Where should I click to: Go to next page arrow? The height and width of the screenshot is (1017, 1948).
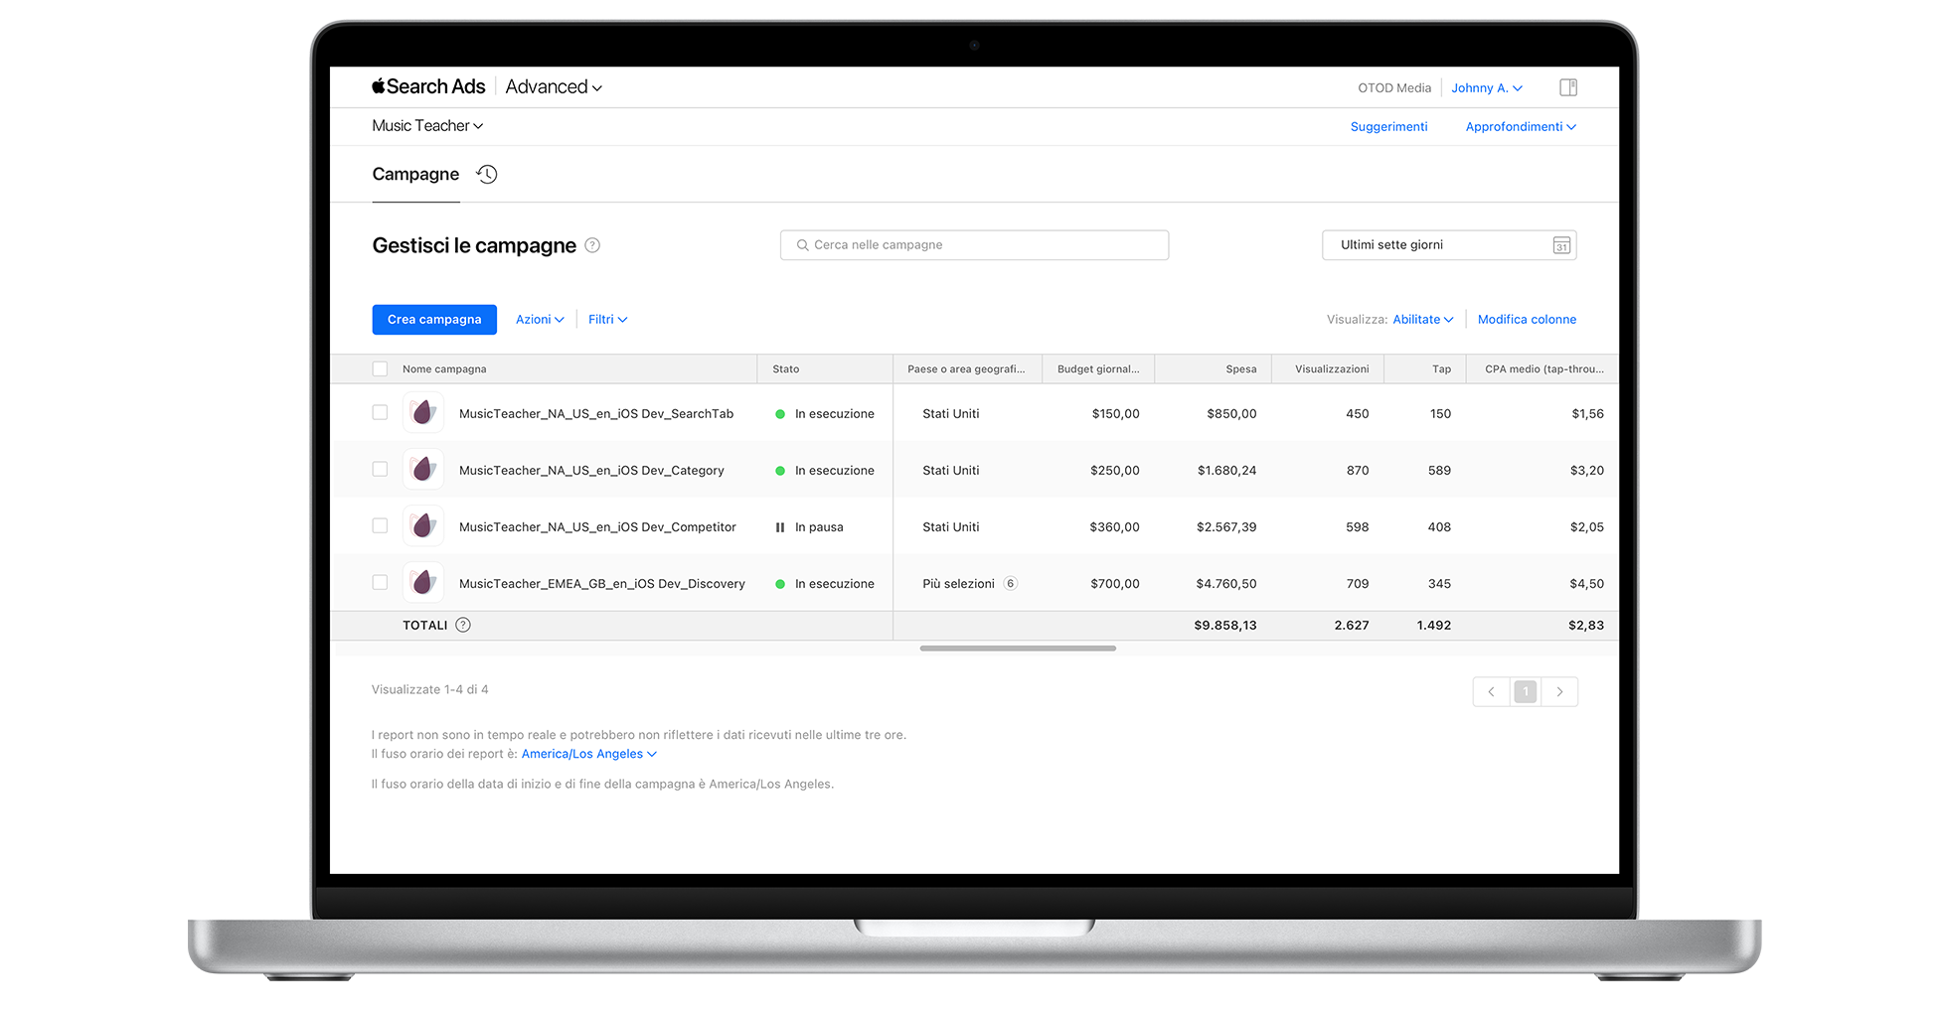(x=1559, y=691)
